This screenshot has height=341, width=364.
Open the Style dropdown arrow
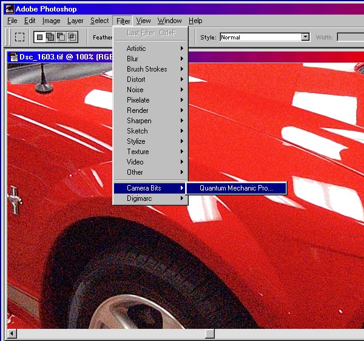(305, 37)
